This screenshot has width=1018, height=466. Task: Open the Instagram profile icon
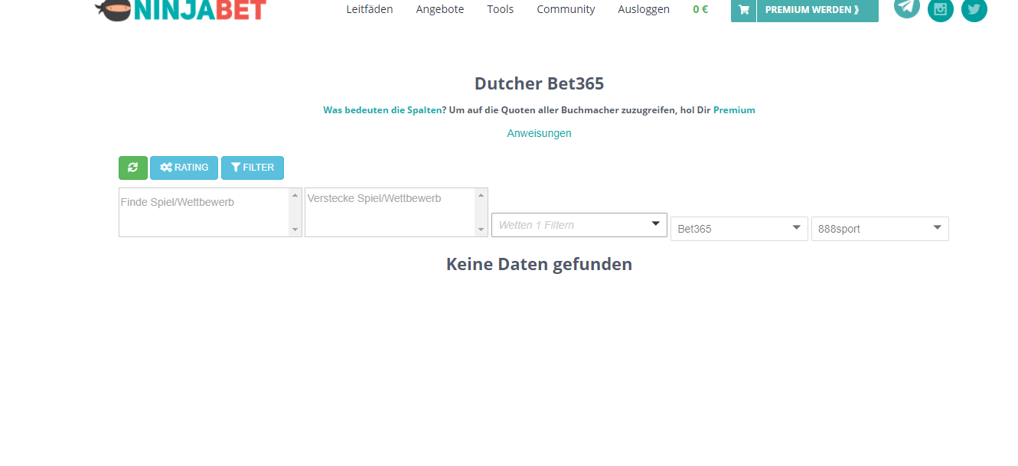(941, 9)
